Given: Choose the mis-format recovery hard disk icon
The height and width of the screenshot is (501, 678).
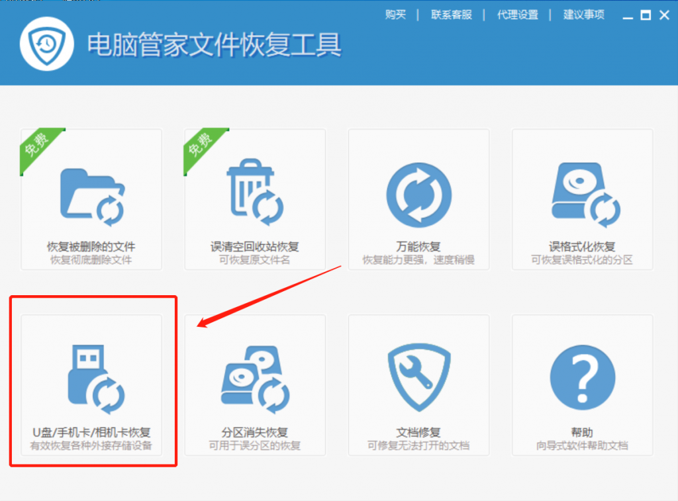Looking at the screenshot, I should point(586,195).
